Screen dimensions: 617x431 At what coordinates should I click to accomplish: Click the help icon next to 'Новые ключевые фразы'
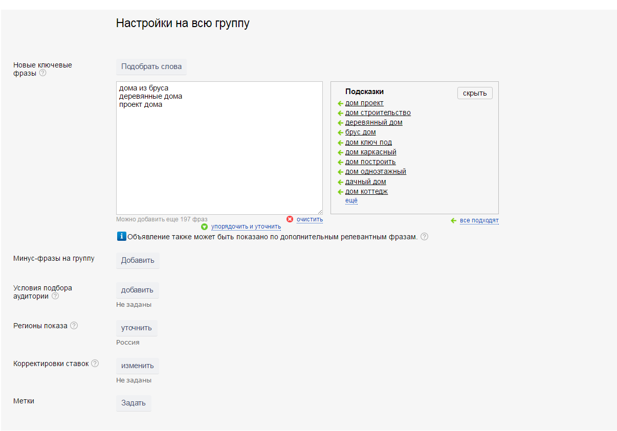43,73
